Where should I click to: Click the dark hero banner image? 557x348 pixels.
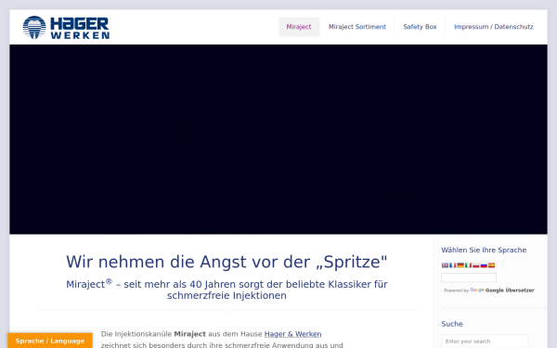pos(278,139)
